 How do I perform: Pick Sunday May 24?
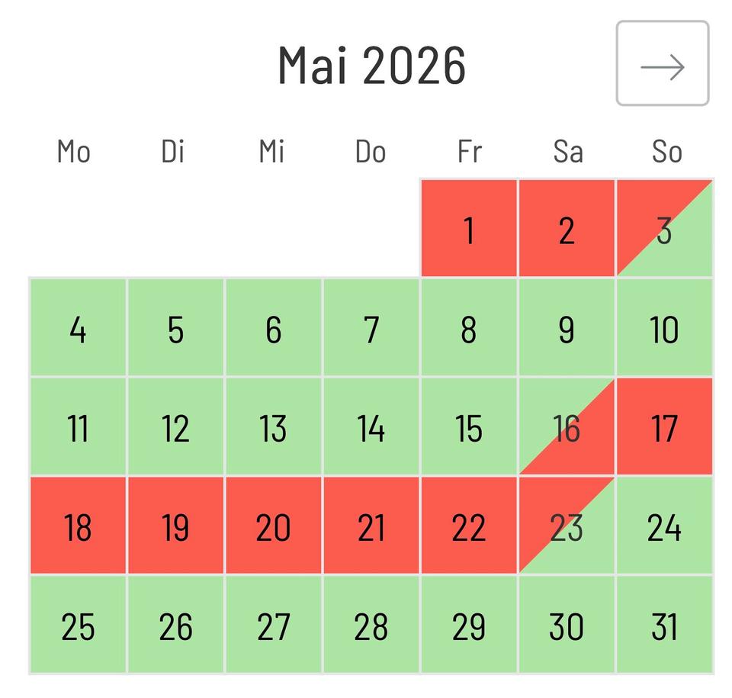(665, 526)
